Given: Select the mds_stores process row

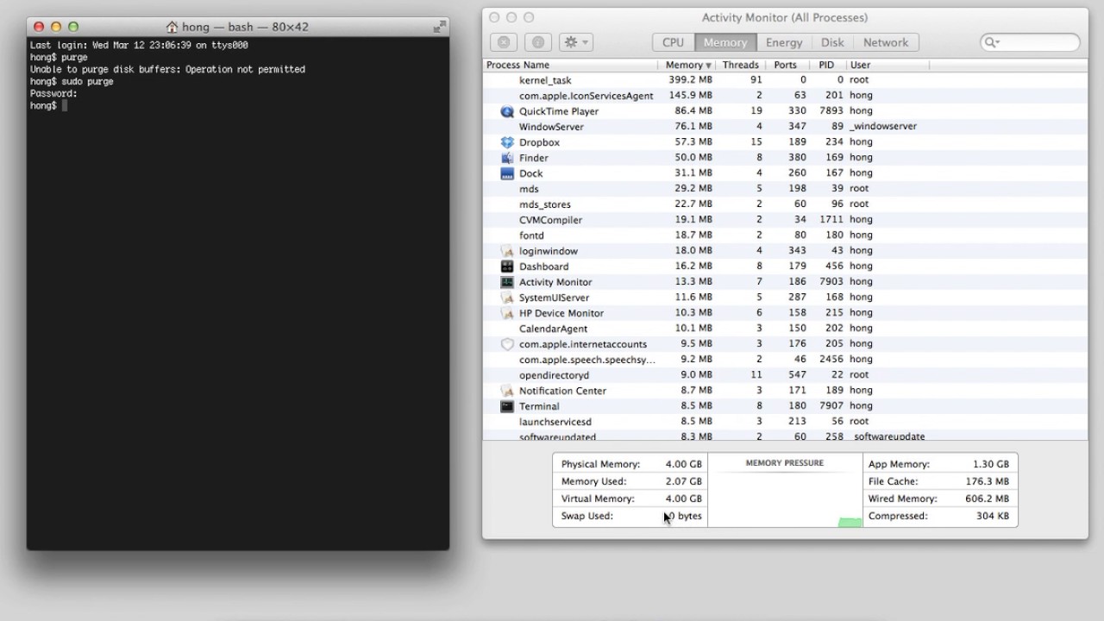Looking at the screenshot, I should (x=785, y=204).
